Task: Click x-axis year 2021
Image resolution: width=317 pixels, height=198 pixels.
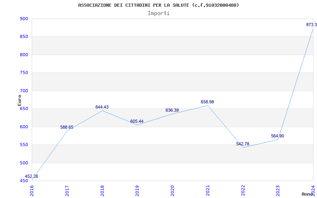Action: point(208,190)
